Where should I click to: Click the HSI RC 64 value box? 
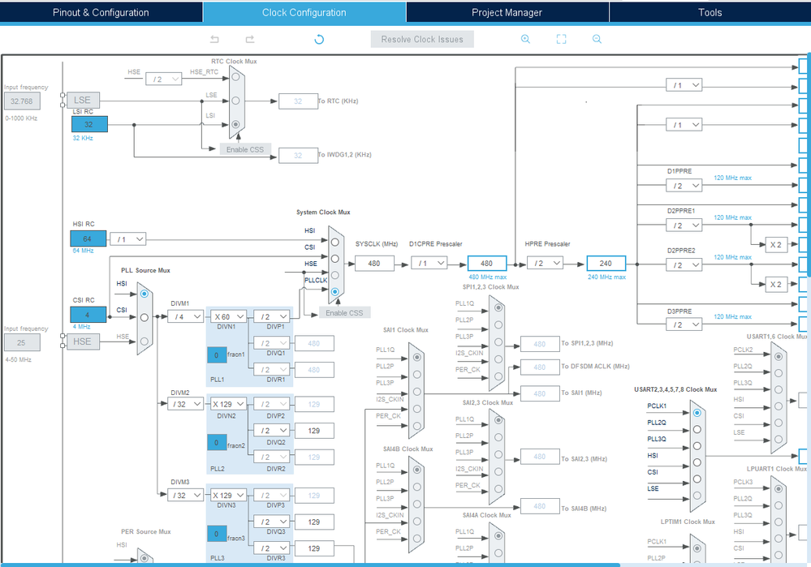tap(88, 238)
